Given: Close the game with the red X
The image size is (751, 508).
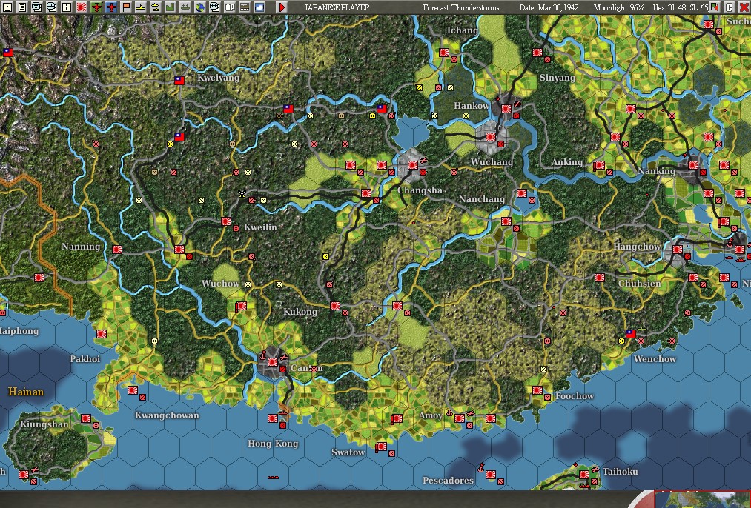Looking at the screenshot, I should click(x=744, y=7).
